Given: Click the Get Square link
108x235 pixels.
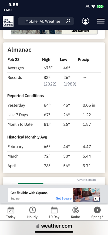Looking at the screenshot, I should coord(64,198).
